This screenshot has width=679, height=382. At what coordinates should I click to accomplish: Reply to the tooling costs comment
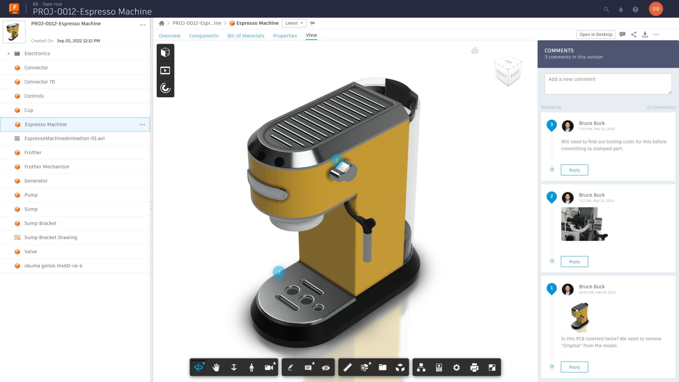[574, 170]
